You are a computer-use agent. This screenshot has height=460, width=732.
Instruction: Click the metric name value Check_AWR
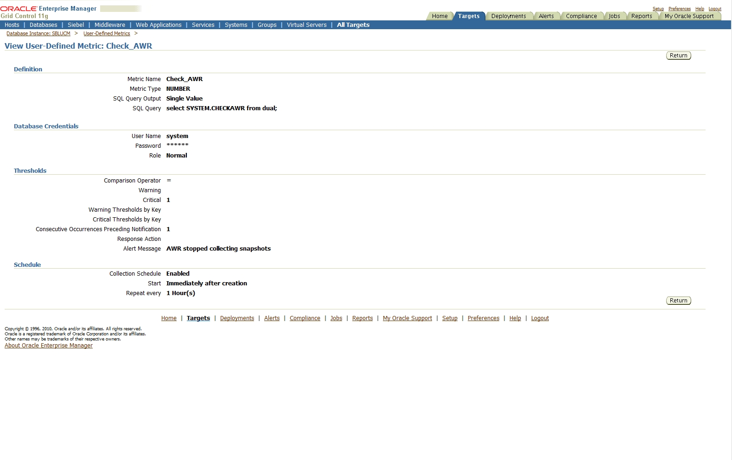tap(185, 79)
